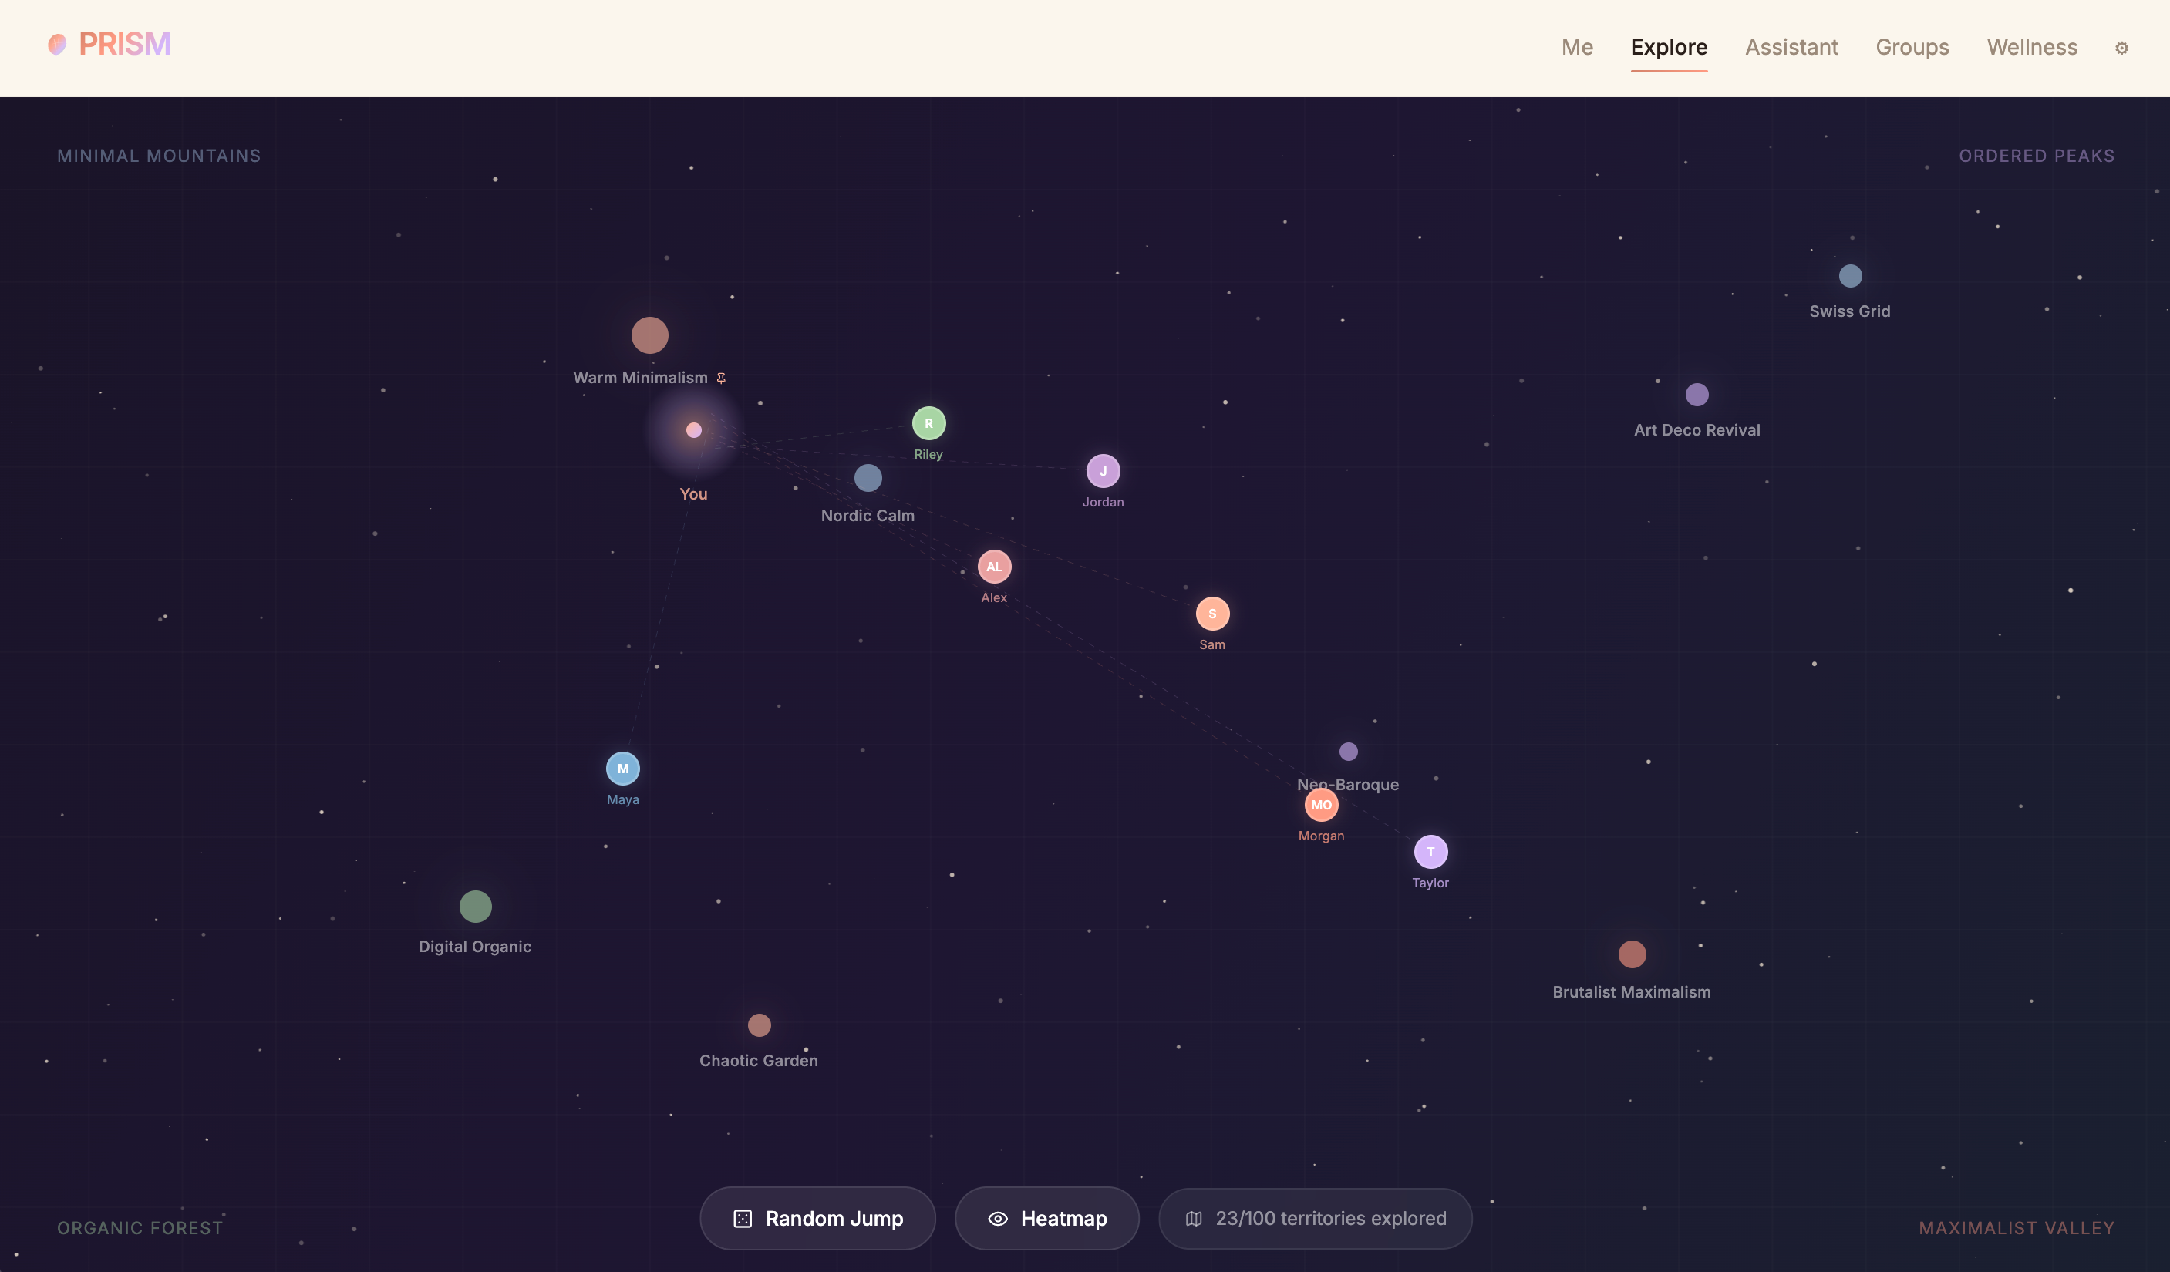
Task: Go to the Groups tab
Action: [x=1912, y=47]
